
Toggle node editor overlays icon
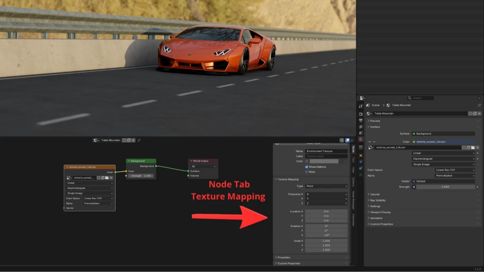(347, 140)
